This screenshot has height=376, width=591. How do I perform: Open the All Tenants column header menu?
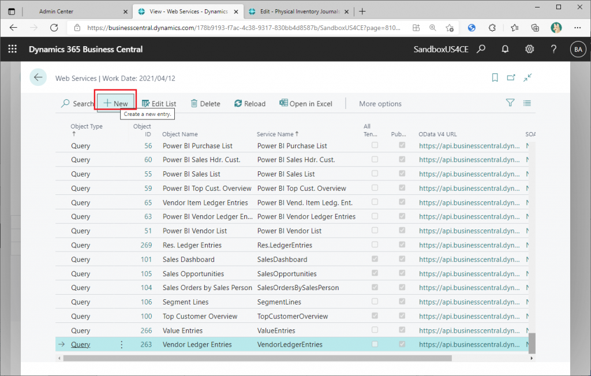370,130
